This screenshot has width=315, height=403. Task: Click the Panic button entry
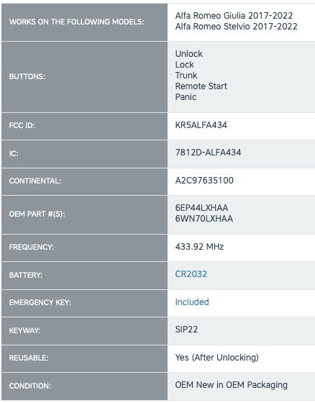(186, 97)
